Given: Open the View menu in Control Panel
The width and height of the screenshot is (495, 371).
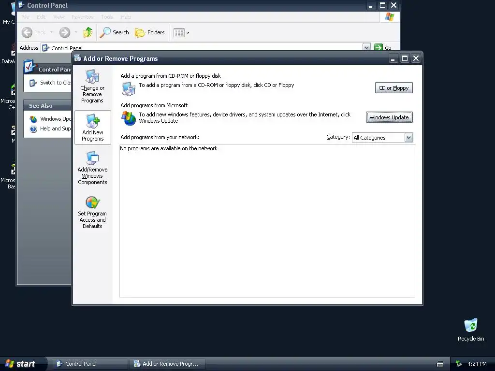Looking at the screenshot, I should click(58, 17).
